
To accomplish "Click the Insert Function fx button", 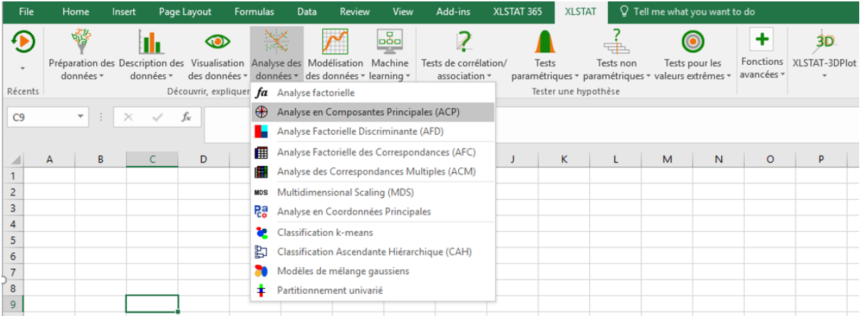I will point(186,117).
